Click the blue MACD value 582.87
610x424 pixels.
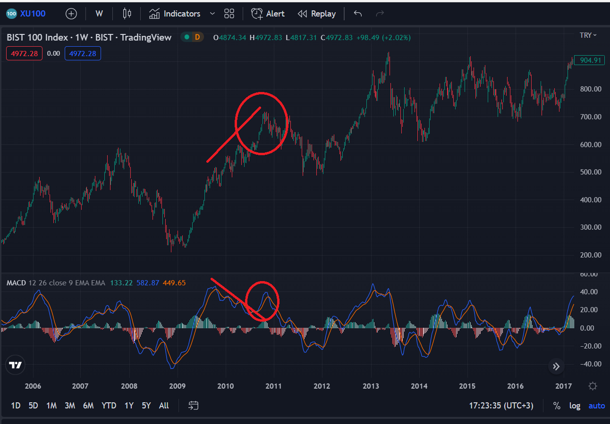click(148, 283)
